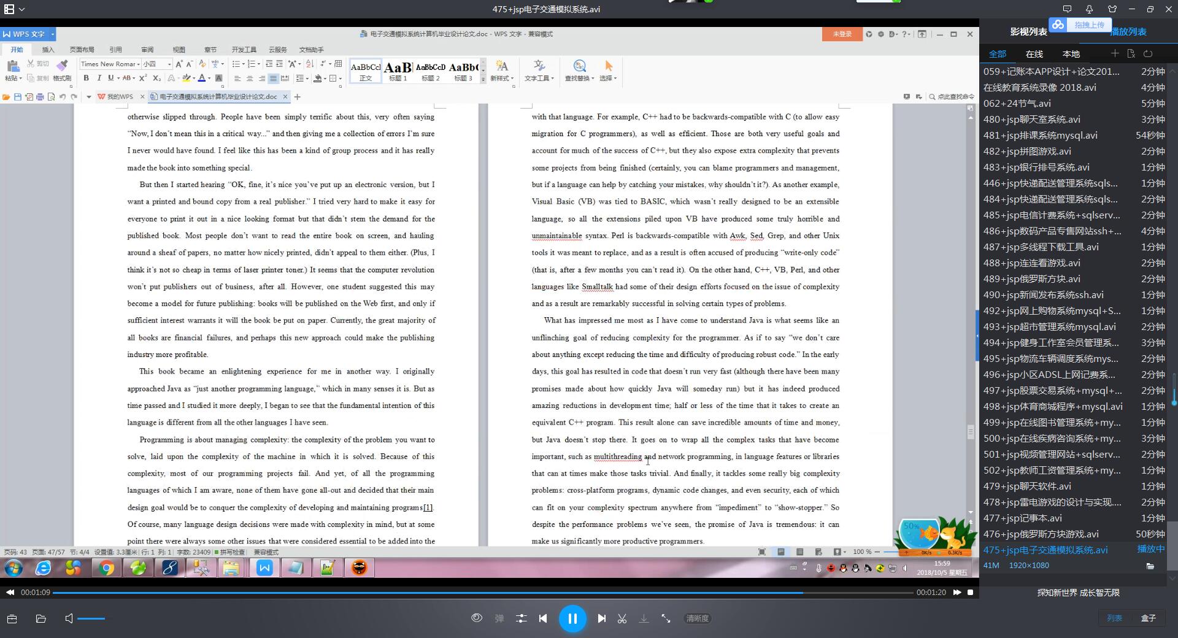
Task: Skip to the next video in player
Action: (602, 618)
